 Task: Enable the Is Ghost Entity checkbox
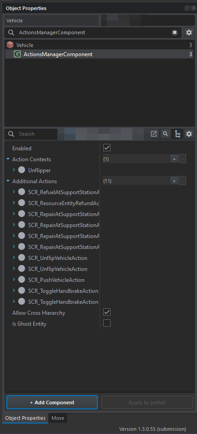(107, 323)
